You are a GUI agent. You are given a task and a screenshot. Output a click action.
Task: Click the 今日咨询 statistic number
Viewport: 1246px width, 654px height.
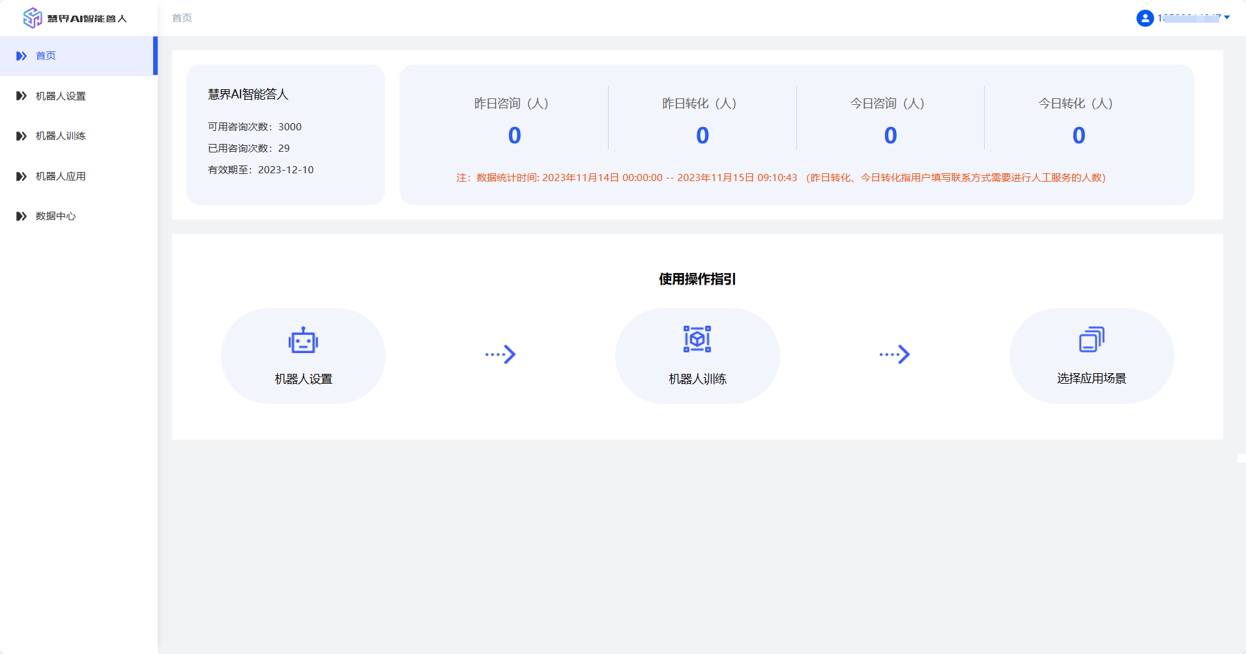coord(890,135)
